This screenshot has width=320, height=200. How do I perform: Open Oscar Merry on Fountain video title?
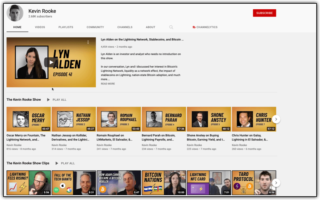(x=26, y=137)
